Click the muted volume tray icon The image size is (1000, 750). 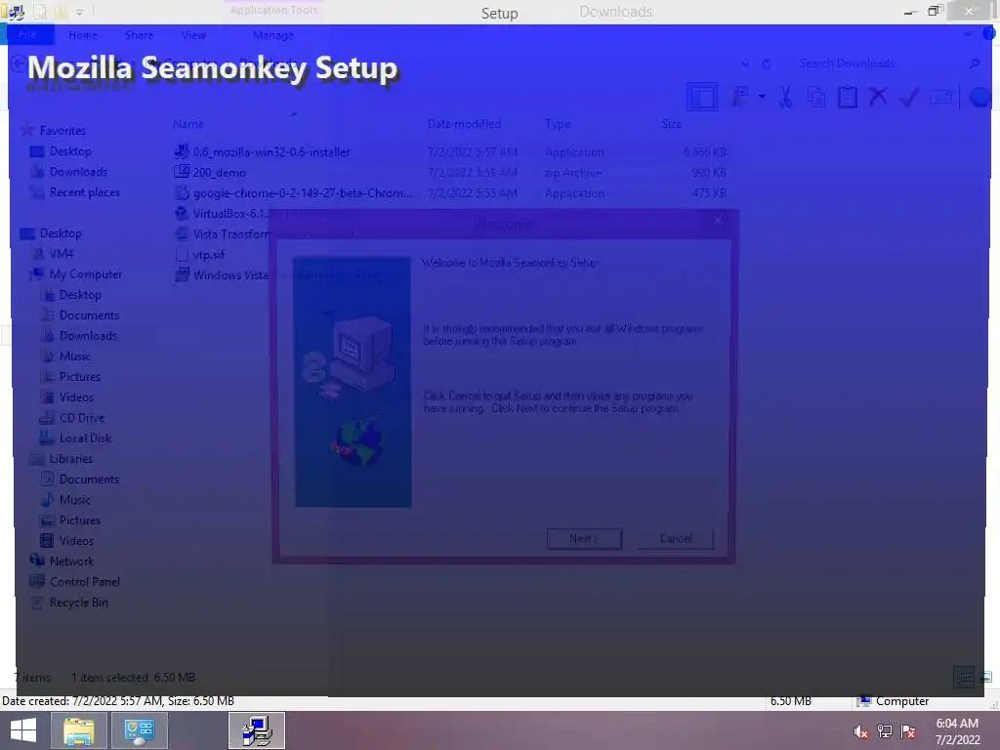[x=860, y=731]
